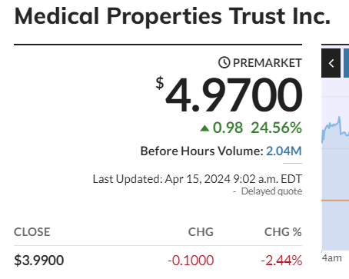Viewport: 349px width, 279px height.
Task: Click the CHG column header
Action: click(x=201, y=232)
